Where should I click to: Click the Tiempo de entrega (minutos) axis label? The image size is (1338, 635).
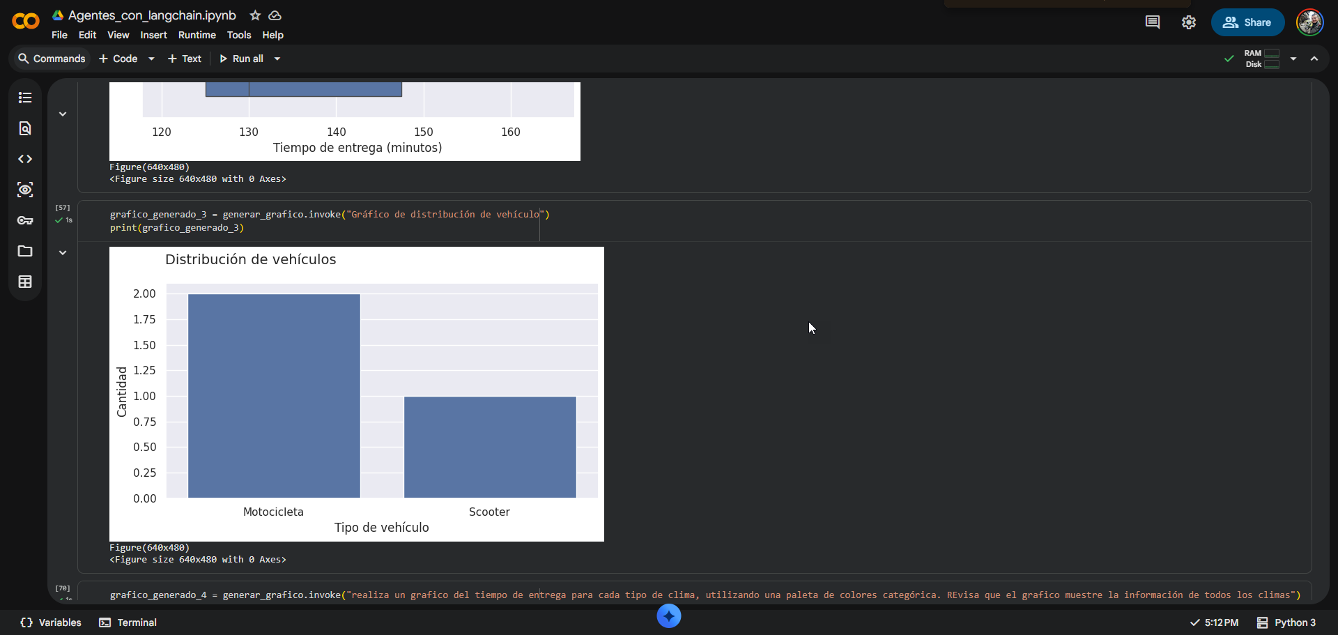(357, 148)
